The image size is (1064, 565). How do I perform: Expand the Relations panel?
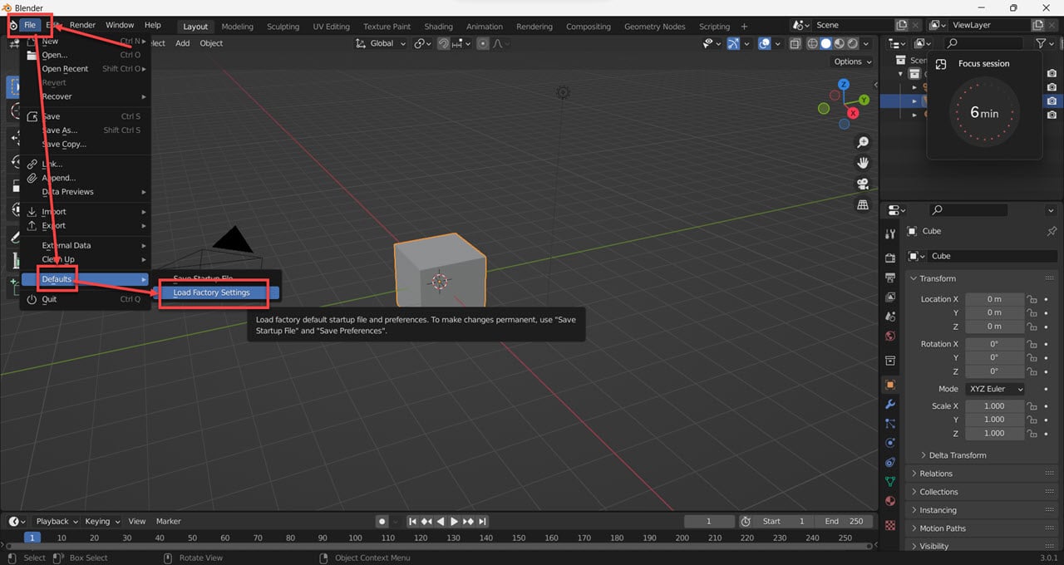coord(936,474)
